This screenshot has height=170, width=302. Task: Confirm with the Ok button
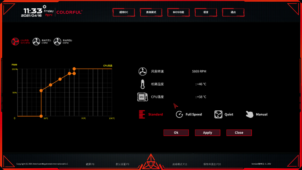tap(176, 133)
